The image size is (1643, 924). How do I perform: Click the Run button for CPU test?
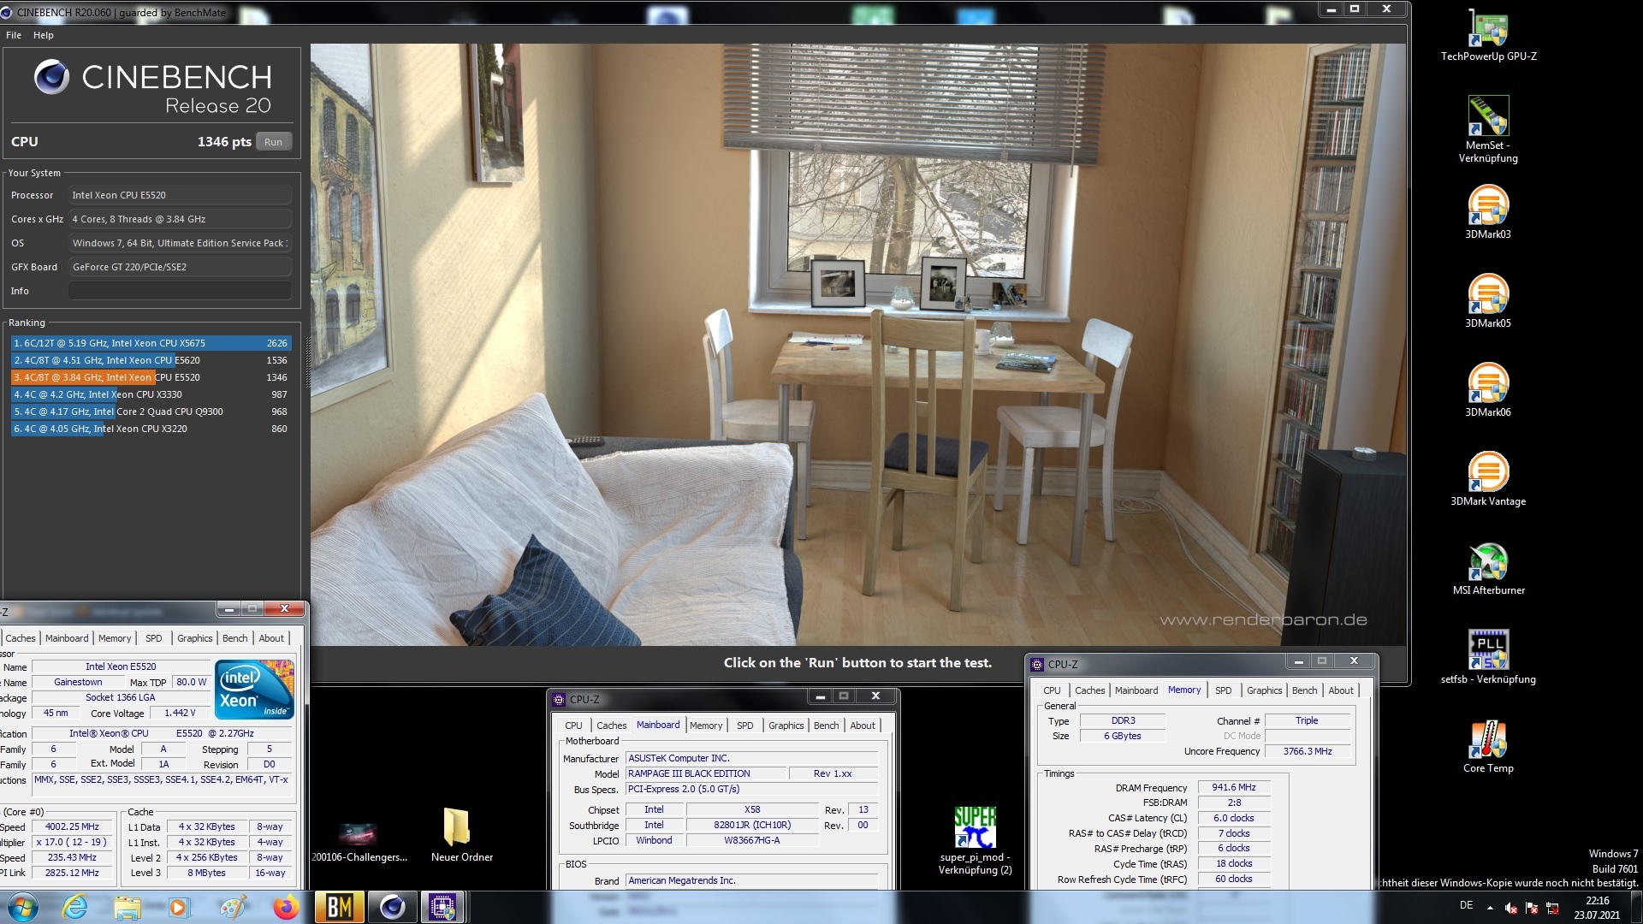click(x=274, y=142)
